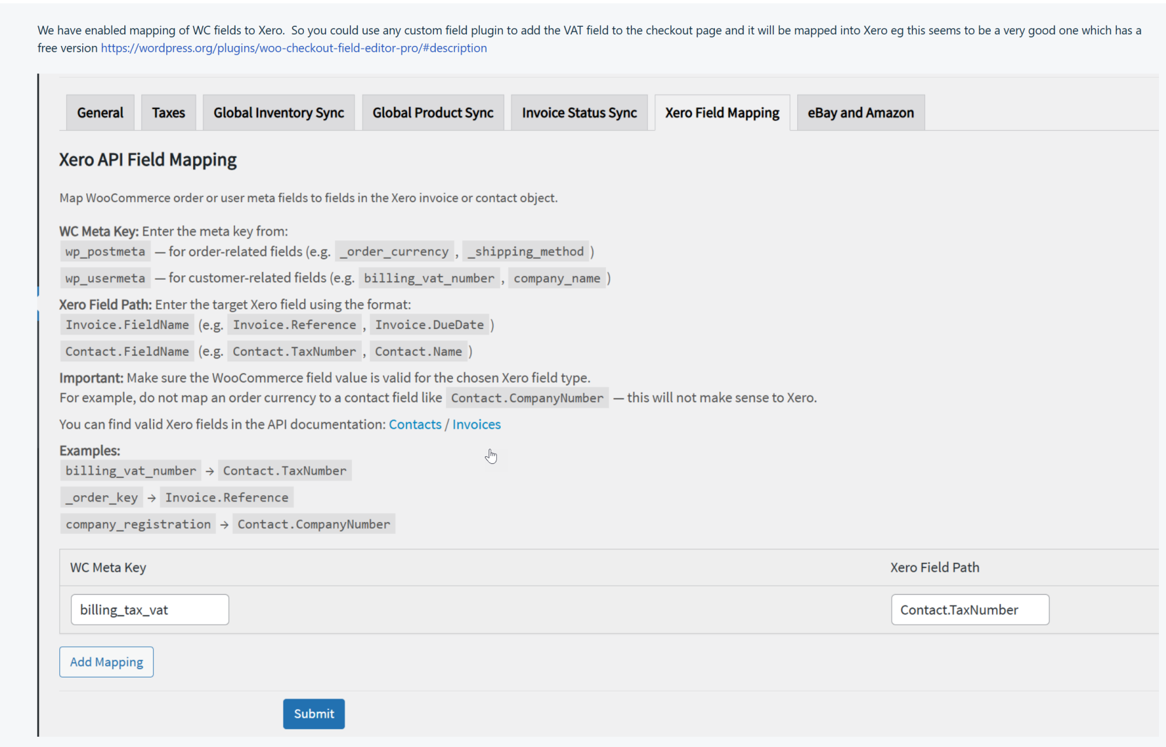Focus the Xero Field Path input Contact.TaxNumber
Screen dimensions: 1166x747
970,610
